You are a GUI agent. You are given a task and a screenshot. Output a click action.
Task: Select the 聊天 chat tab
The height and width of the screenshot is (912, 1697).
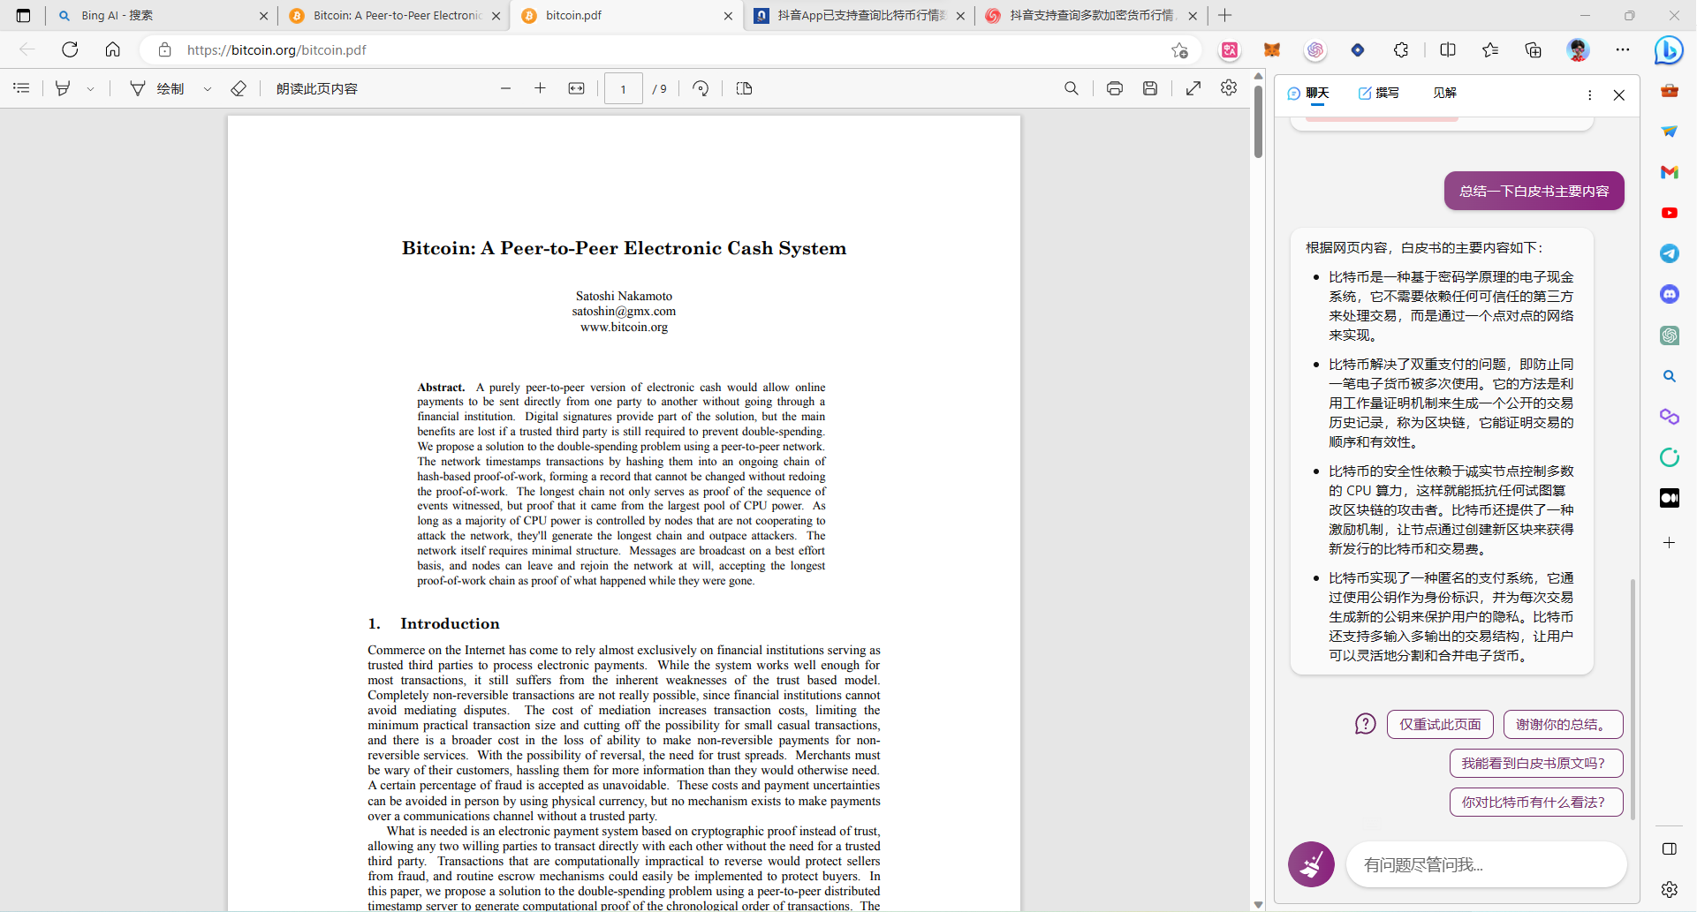(x=1308, y=93)
